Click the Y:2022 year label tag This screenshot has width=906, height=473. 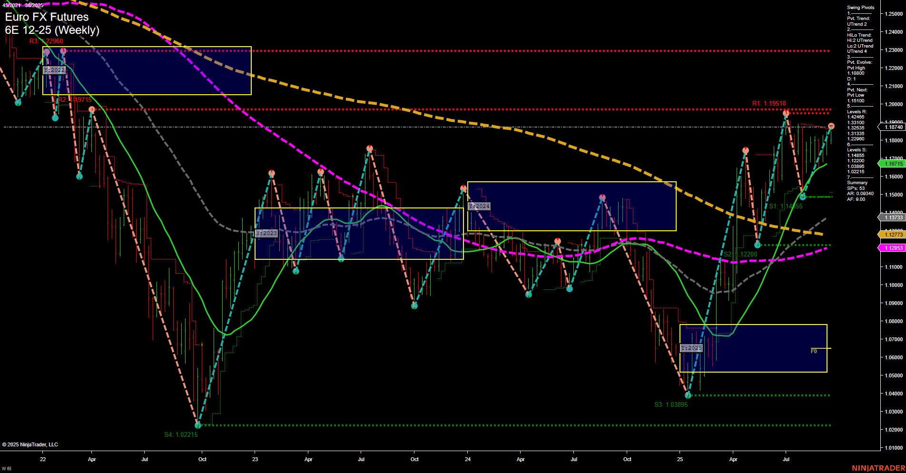(54, 70)
